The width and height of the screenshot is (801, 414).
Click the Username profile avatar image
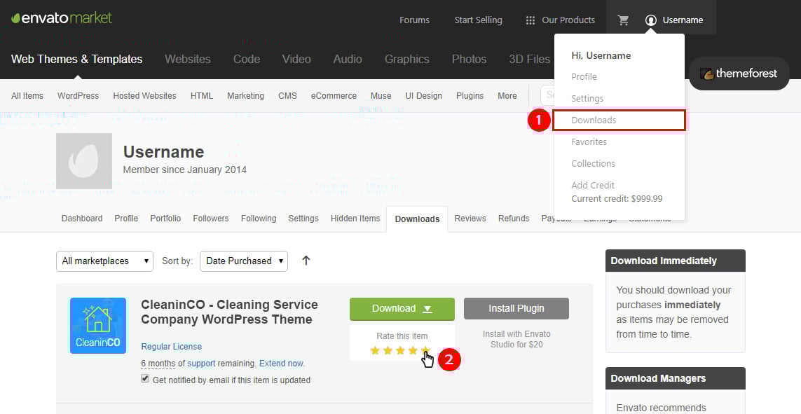point(84,161)
